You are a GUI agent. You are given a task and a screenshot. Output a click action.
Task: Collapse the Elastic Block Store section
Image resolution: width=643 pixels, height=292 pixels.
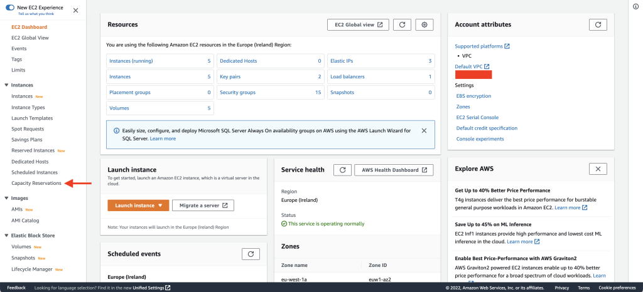pyautogui.click(x=6, y=236)
